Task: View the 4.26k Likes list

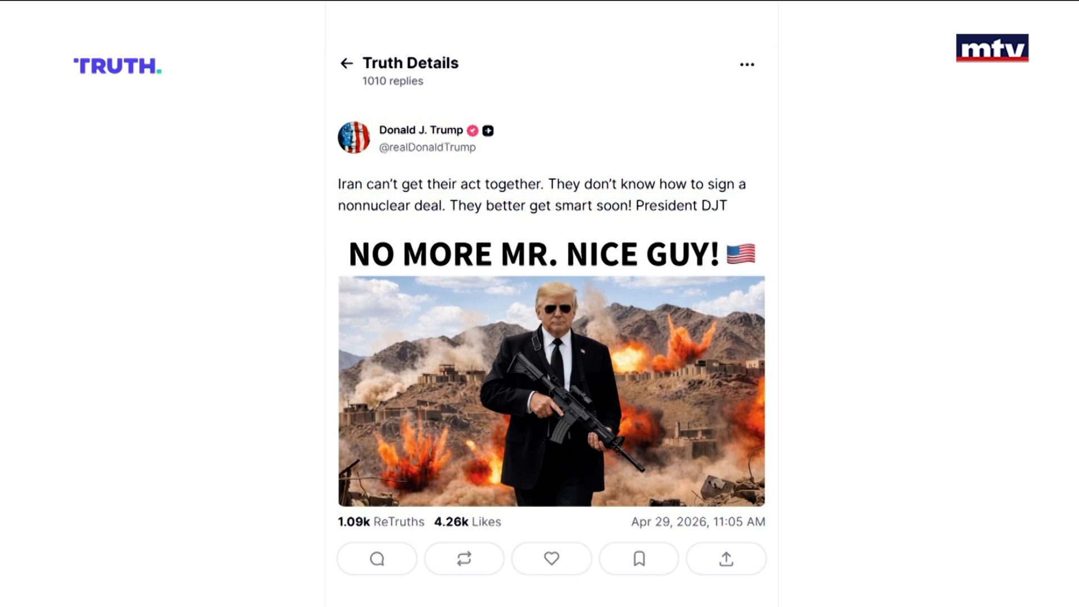Action: (x=468, y=522)
